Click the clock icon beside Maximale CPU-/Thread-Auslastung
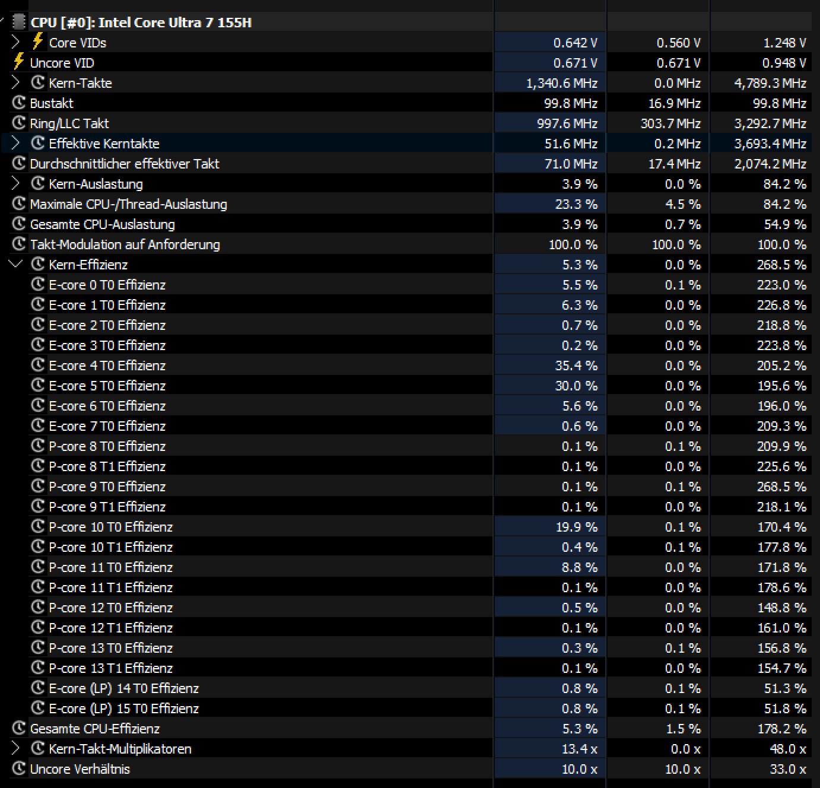This screenshot has width=820, height=788. (18, 204)
